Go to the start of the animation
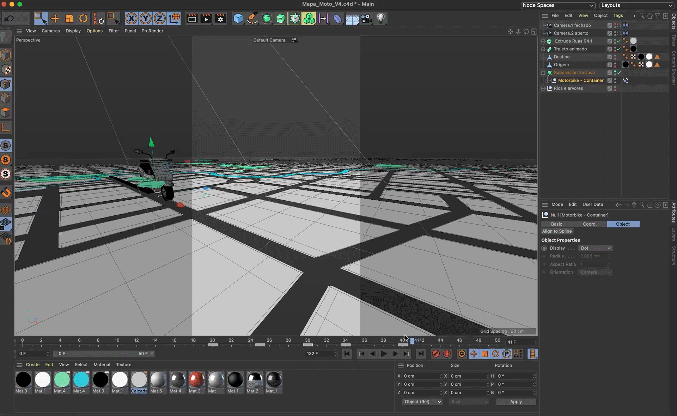The height and width of the screenshot is (416, 677). (347, 354)
